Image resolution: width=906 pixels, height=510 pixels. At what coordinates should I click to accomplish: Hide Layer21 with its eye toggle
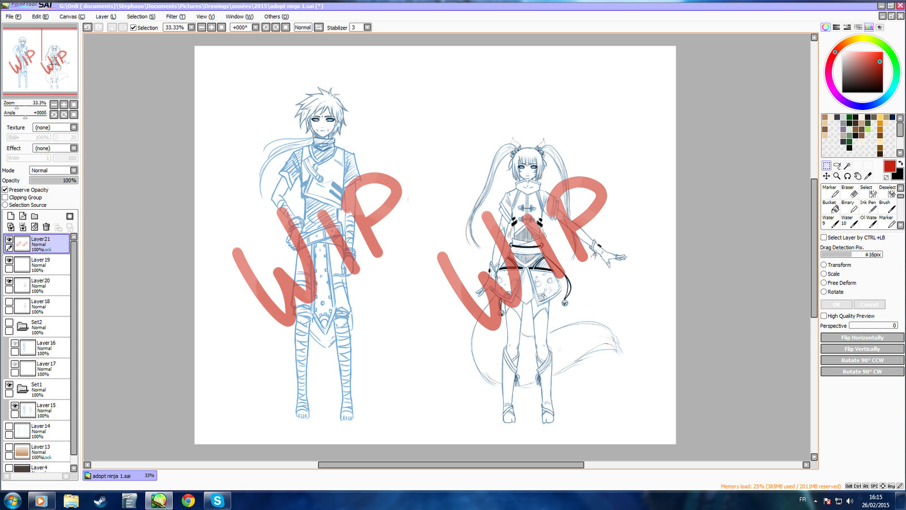pyautogui.click(x=9, y=240)
